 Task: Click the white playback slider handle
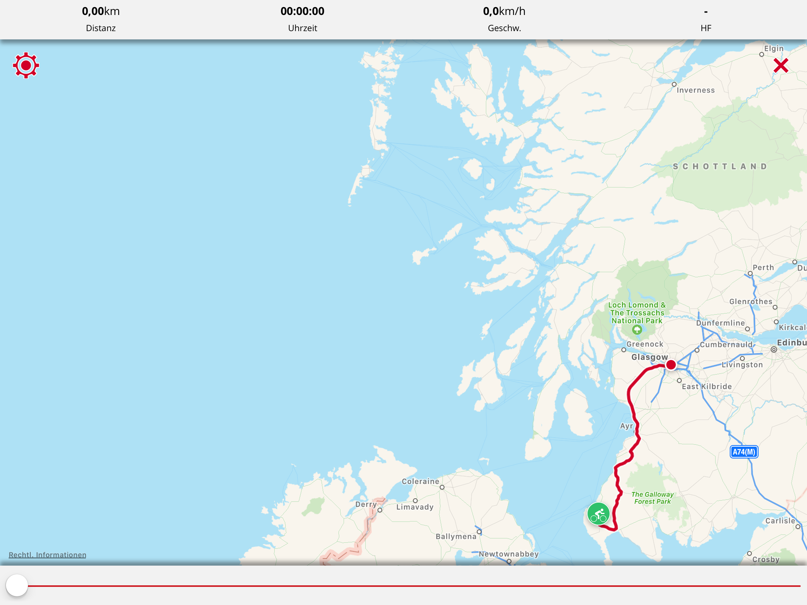coord(17,585)
